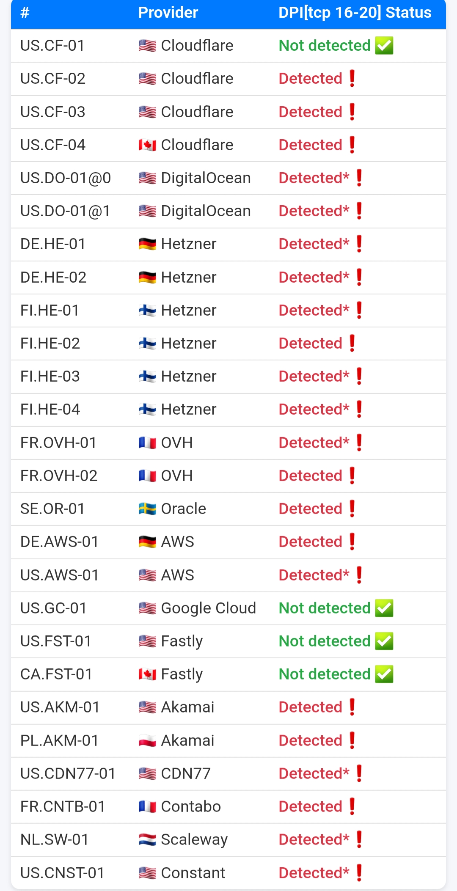Click the Detected* status for US.CDN77-01
The height and width of the screenshot is (891, 457).
(x=314, y=774)
